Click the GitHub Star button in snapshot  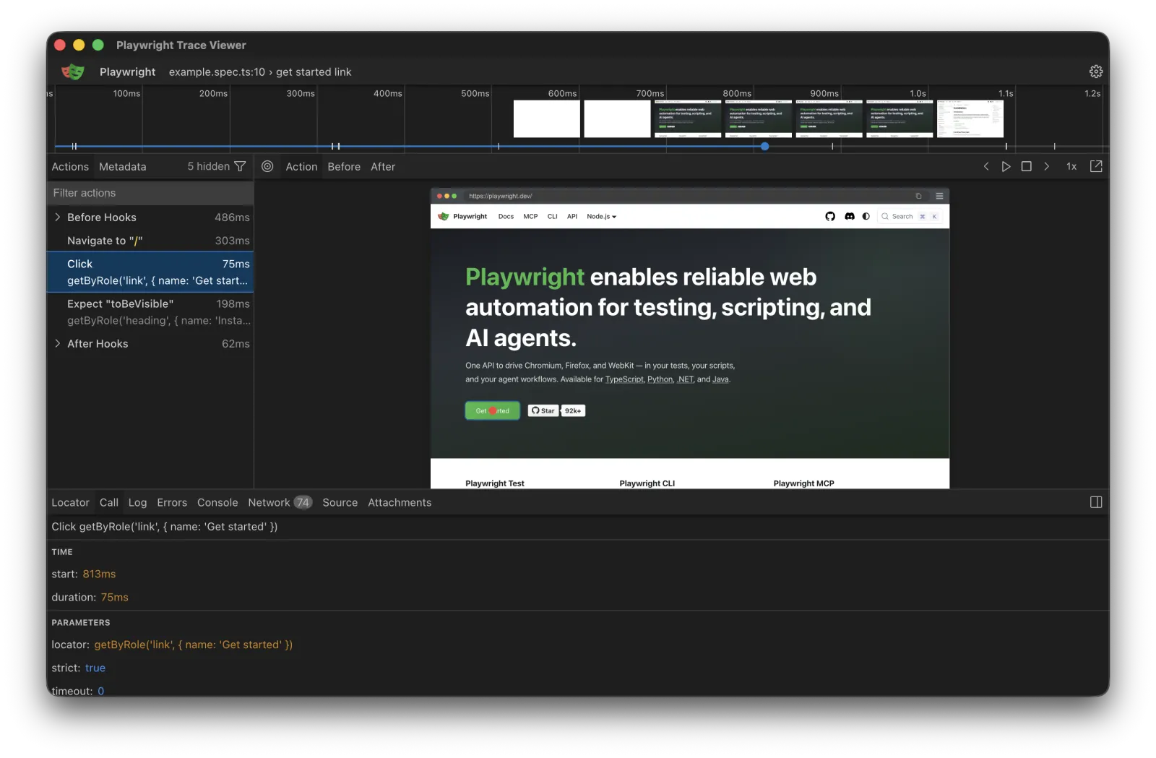(543, 410)
